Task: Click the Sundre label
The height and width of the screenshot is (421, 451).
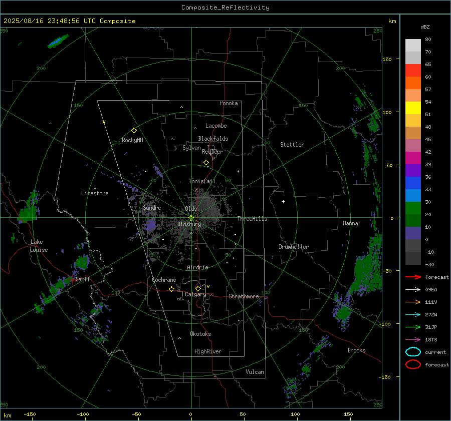Action: [152, 208]
